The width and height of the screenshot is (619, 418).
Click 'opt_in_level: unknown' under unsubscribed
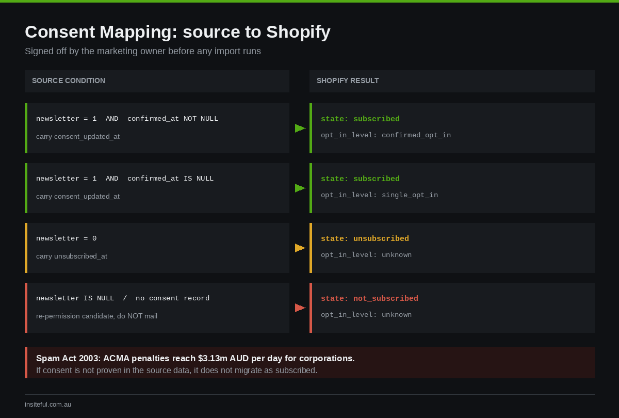pos(366,255)
